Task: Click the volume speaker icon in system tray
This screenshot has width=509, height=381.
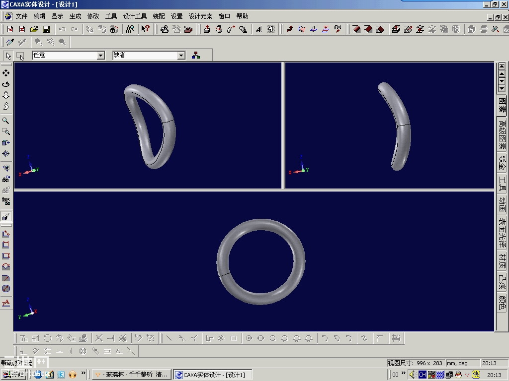Action: pyautogui.click(x=413, y=375)
